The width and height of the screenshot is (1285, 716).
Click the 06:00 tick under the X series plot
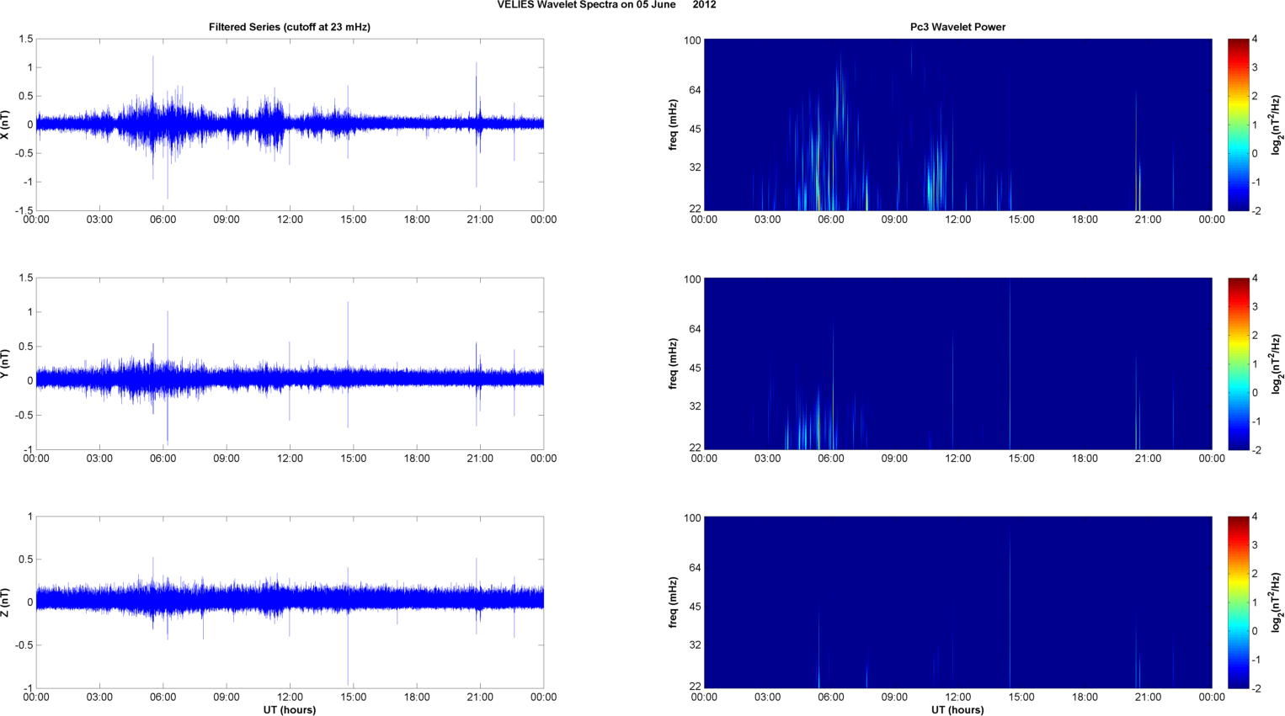163,220
